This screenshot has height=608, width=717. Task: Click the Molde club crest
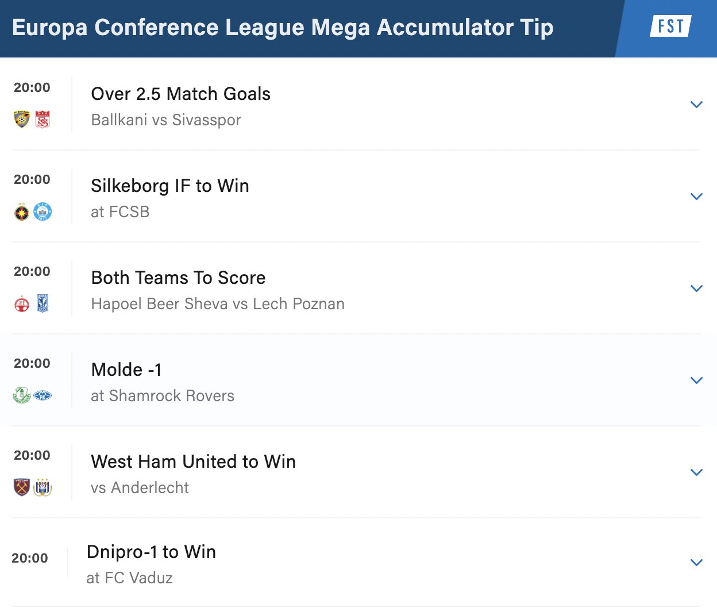coord(43,395)
